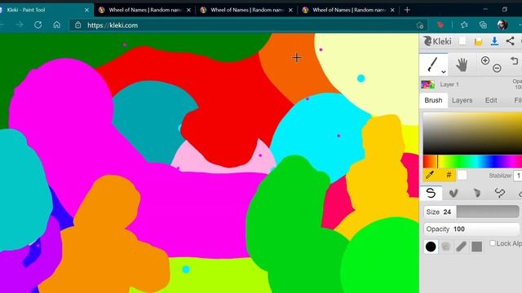Close the Kleki - Paint Tool tab
The image size is (522, 293).
point(86,10)
